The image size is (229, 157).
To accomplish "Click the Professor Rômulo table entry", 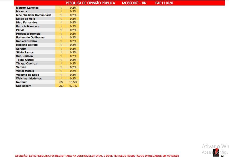I will (28, 34).
